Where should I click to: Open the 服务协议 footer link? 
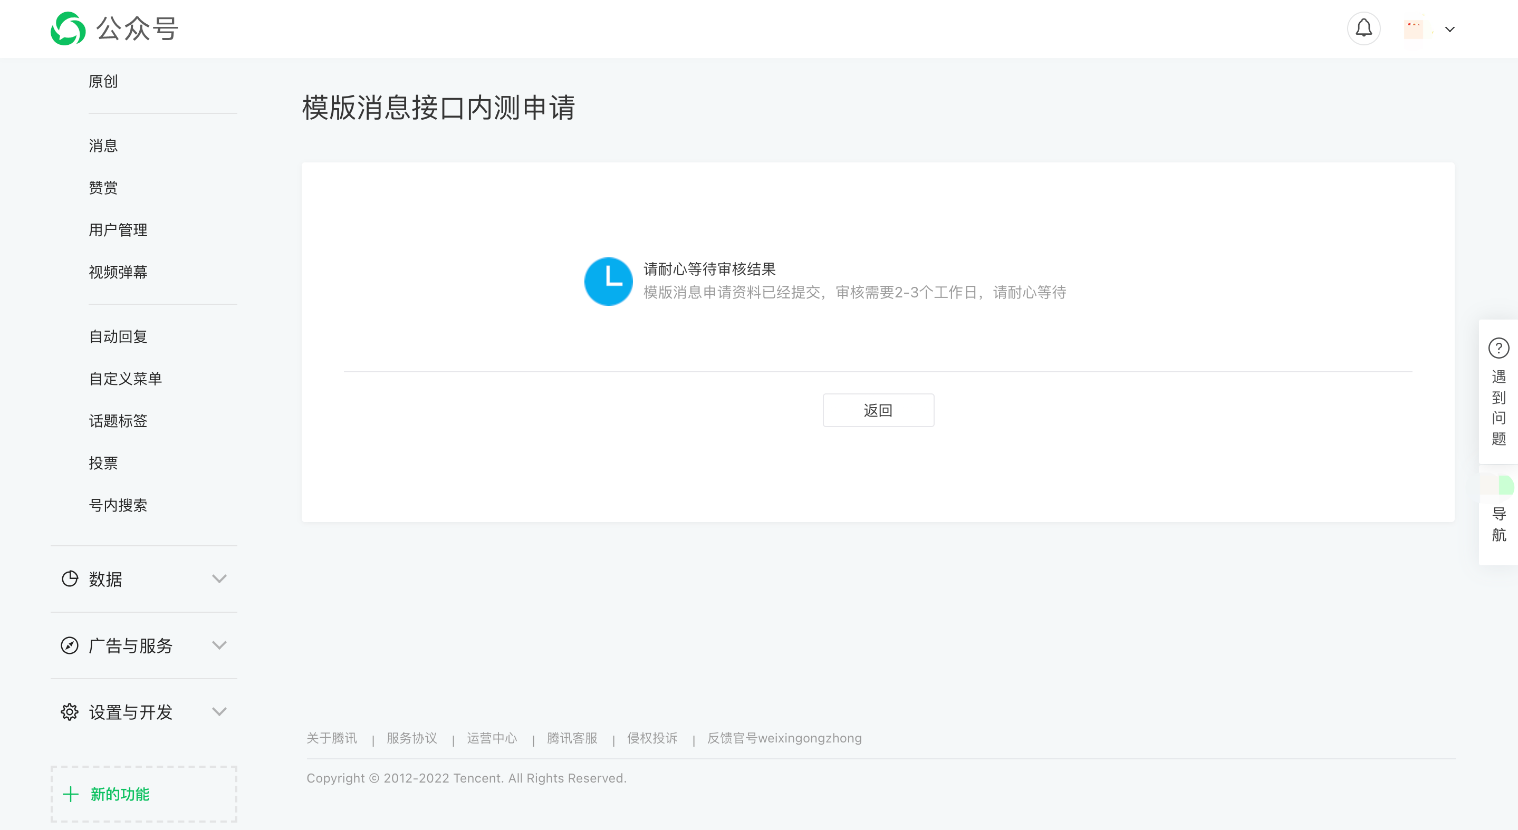pos(411,738)
